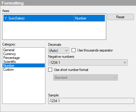Click the Decimals dropdown arrow
The image size is (136, 112).
[x=66, y=51]
